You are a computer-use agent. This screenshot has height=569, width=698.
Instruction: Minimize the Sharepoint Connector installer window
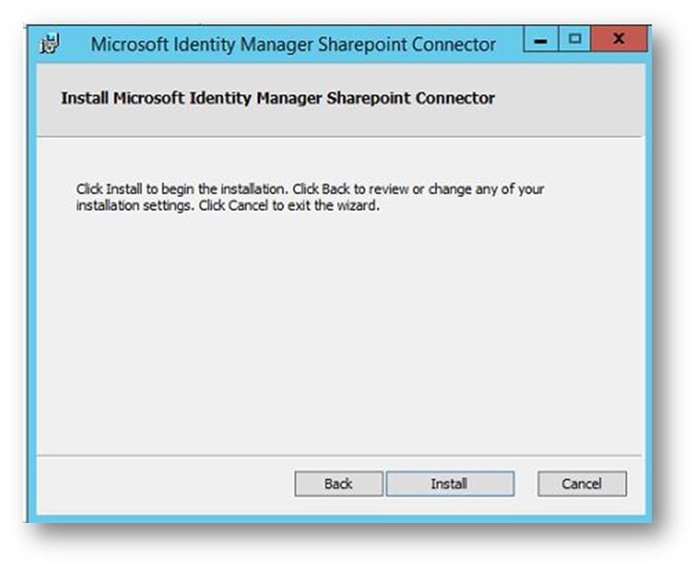pyautogui.click(x=540, y=39)
